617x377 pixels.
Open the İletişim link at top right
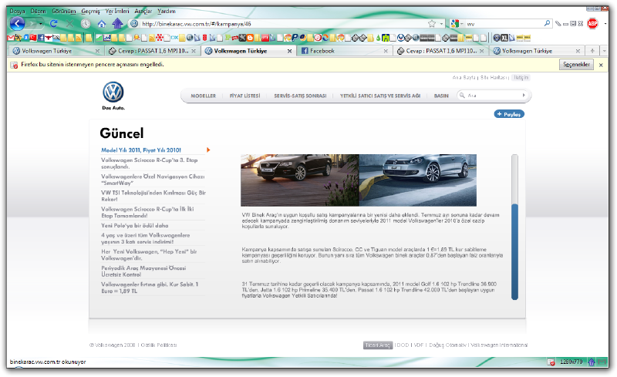coord(521,78)
